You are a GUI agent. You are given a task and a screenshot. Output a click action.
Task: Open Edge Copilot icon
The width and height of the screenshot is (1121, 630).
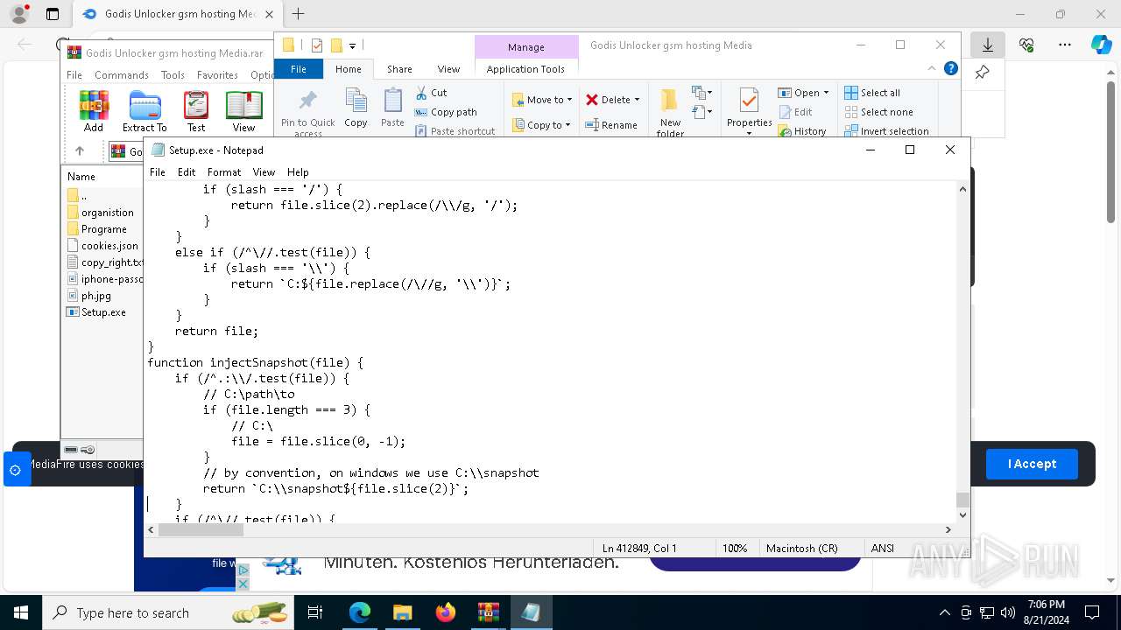[1101, 45]
